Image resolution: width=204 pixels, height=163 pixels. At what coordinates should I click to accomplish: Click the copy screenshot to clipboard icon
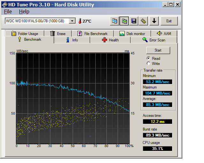[124, 21]
